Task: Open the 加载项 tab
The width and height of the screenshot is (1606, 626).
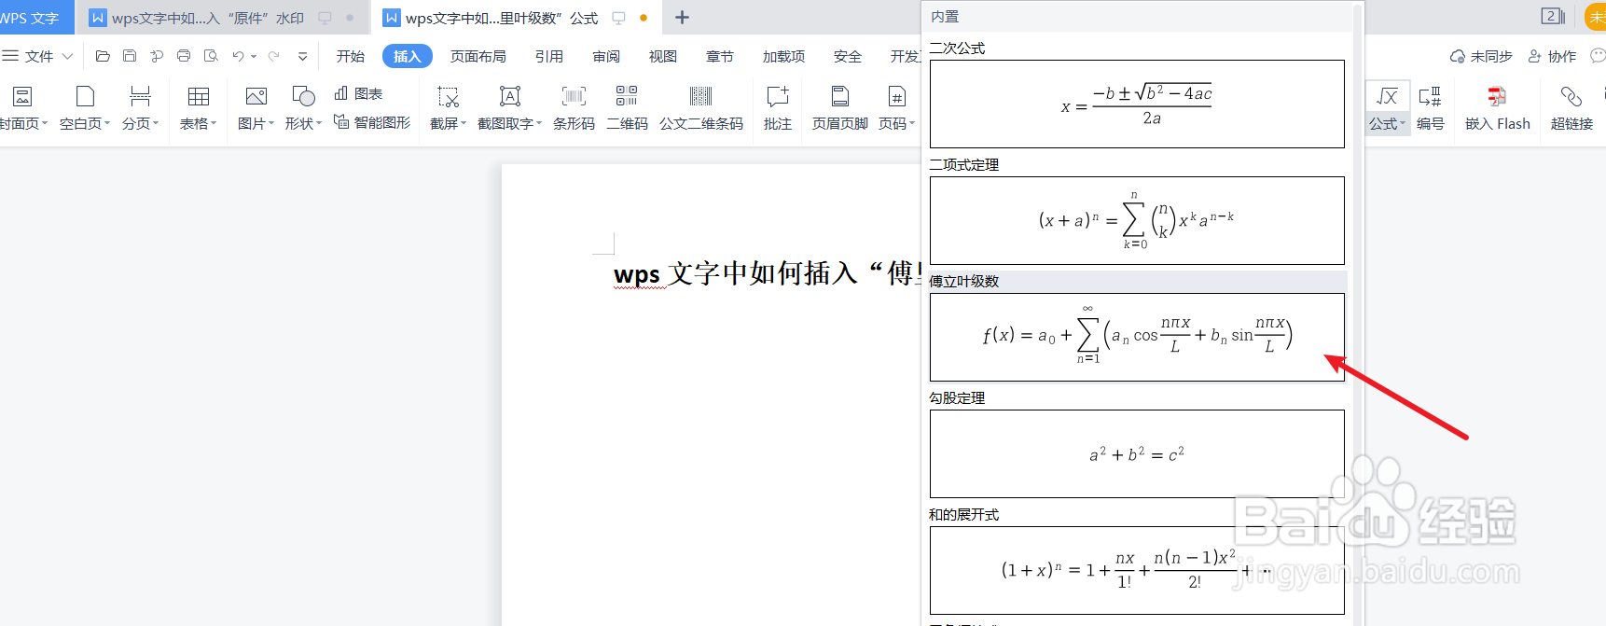Action: point(784,56)
